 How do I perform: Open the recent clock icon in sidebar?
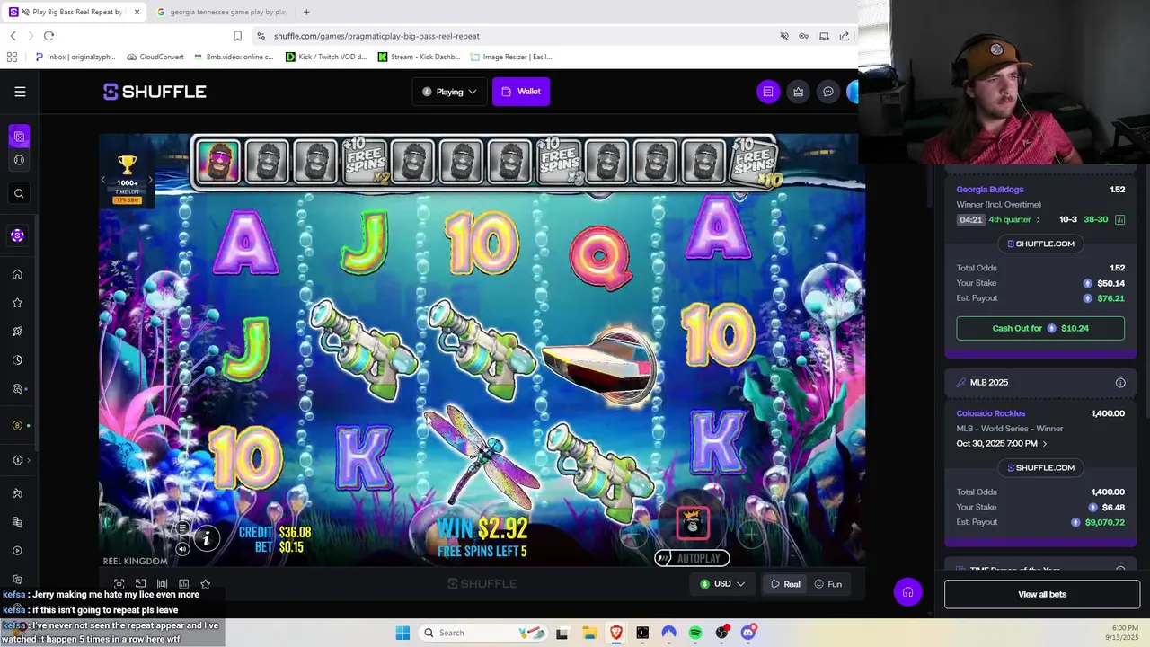tap(17, 360)
